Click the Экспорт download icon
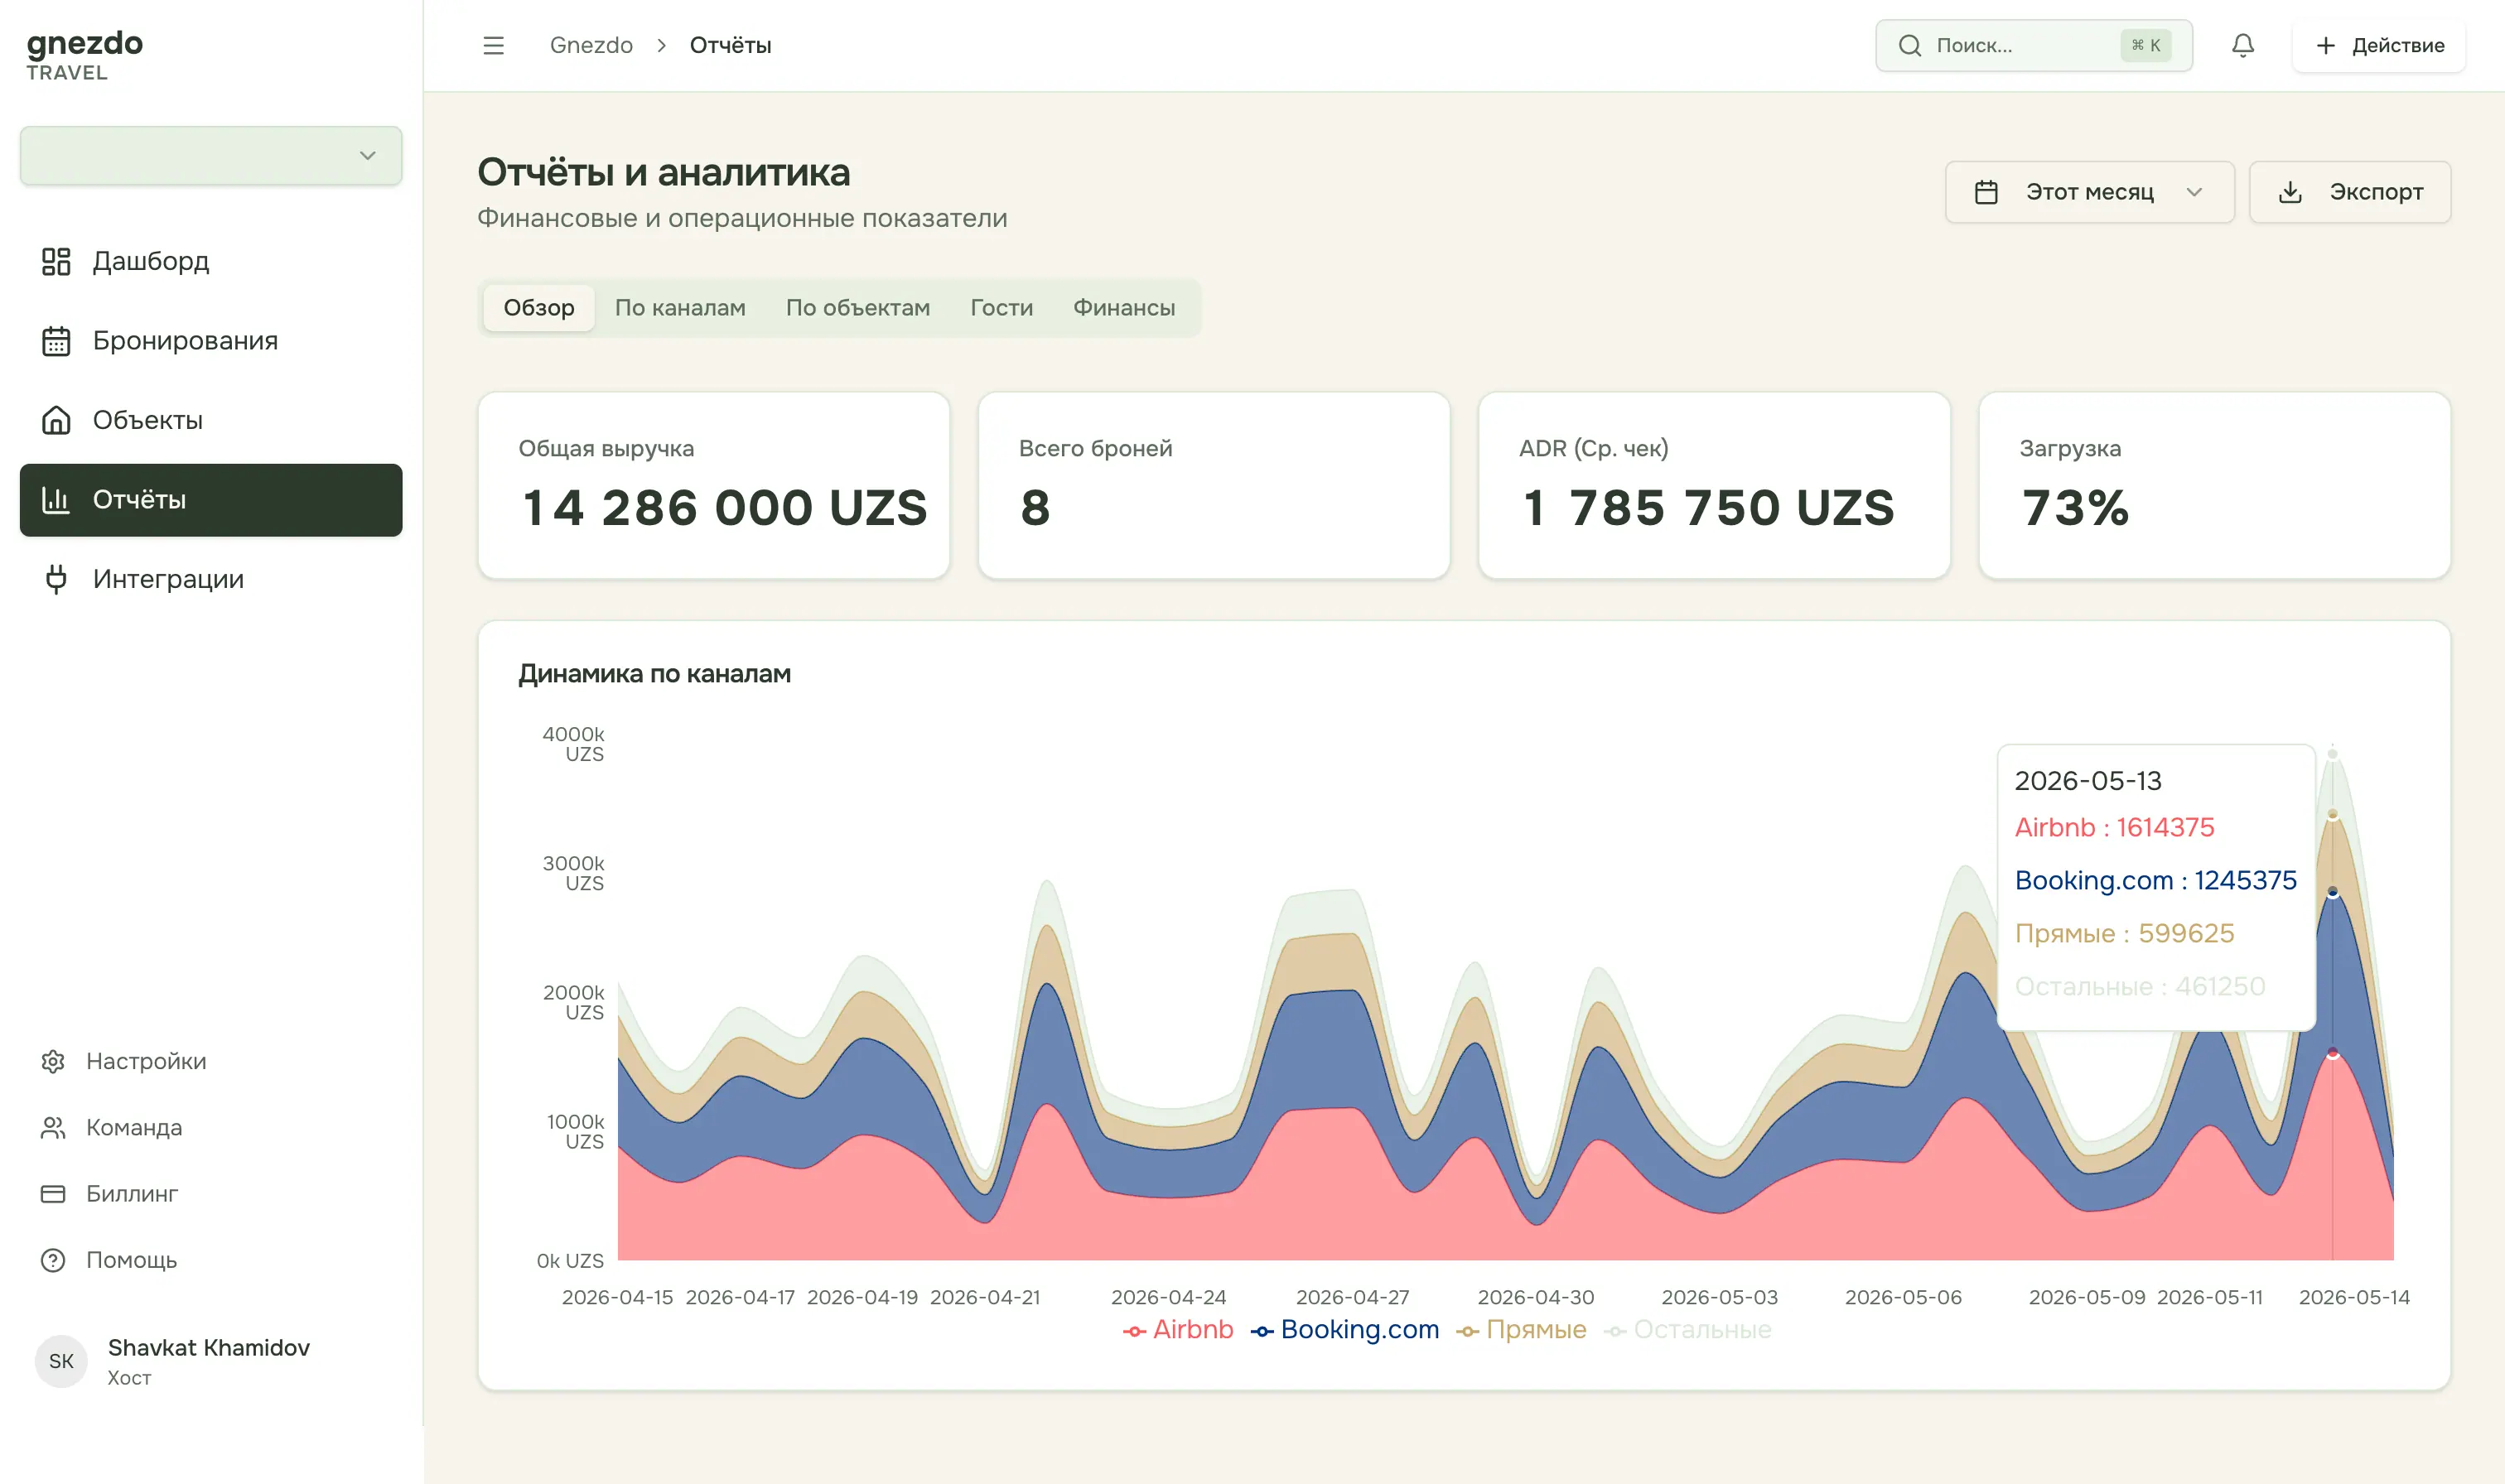 (2290, 192)
